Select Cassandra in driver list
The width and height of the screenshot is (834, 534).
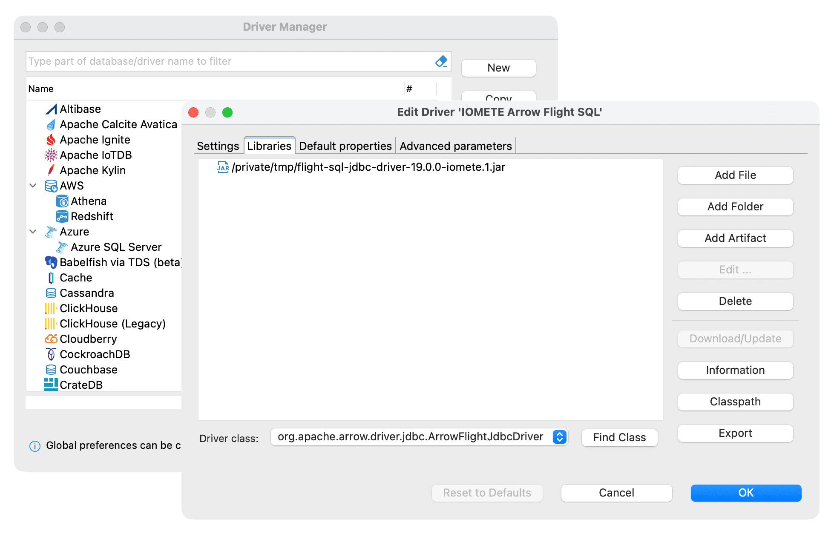coord(87,293)
